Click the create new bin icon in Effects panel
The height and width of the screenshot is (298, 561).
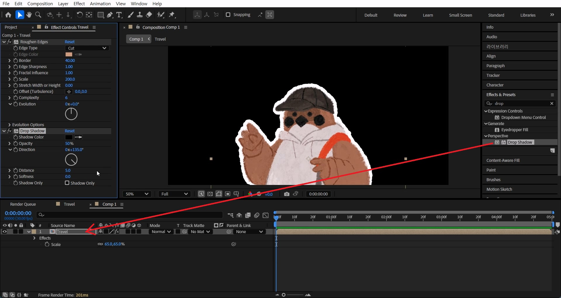[x=553, y=151]
